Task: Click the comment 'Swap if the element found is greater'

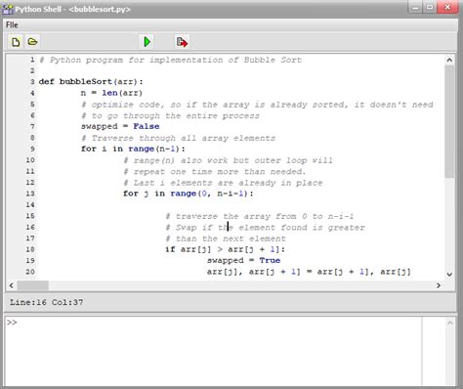Action: [265, 228]
